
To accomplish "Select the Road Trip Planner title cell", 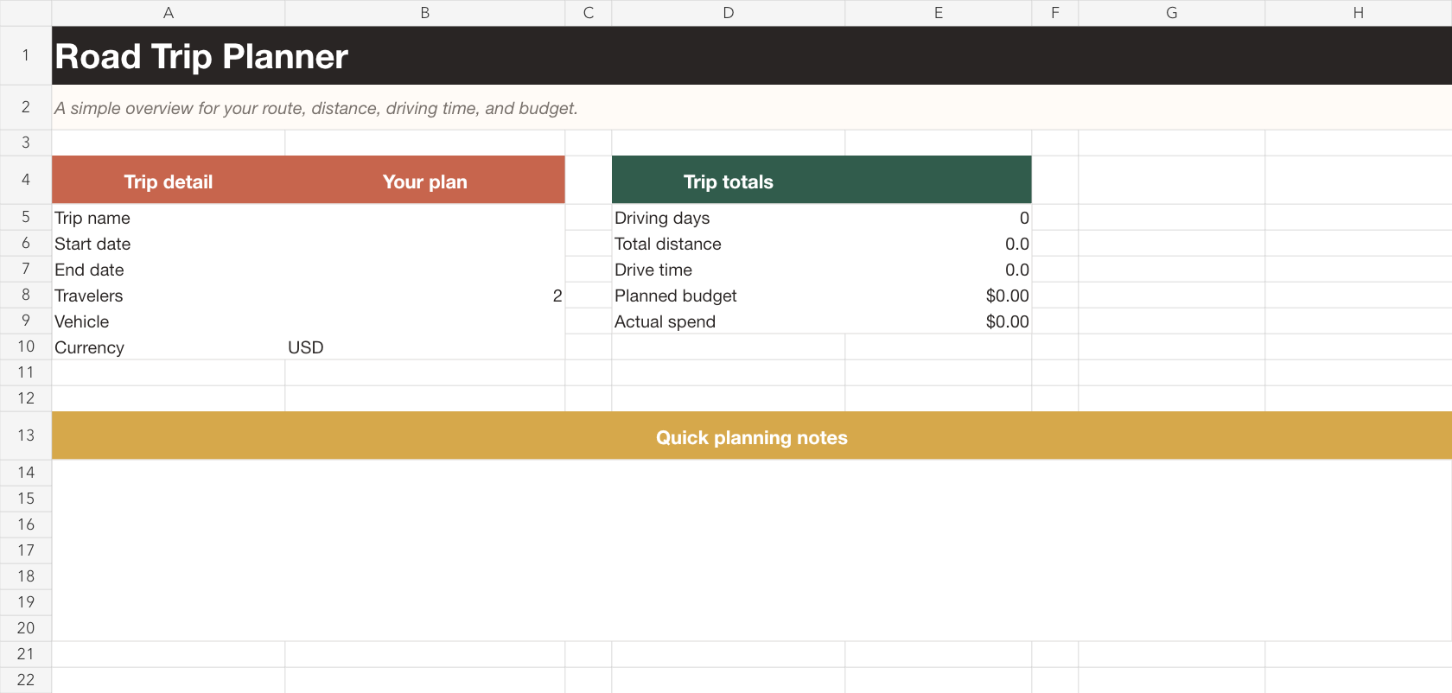I will [x=752, y=56].
